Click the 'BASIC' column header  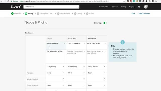pos(50,39)
